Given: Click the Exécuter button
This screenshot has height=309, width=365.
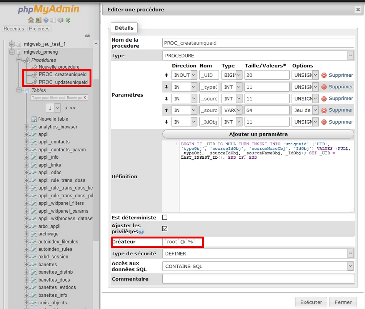Looking at the screenshot, I should (311, 302).
